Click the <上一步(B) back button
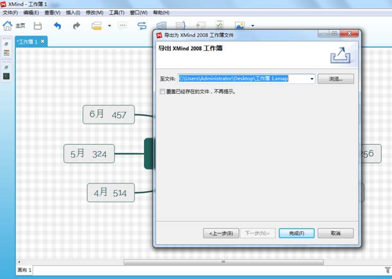 221,233
